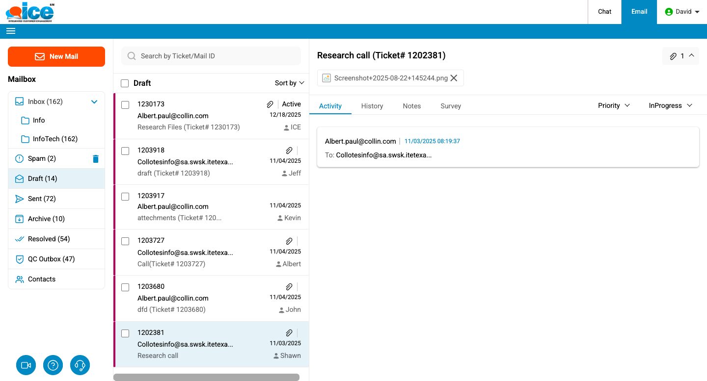The height and width of the screenshot is (381, 707).
Task: Open the Contacts link in Mailbox
Action: click(42, 279)
